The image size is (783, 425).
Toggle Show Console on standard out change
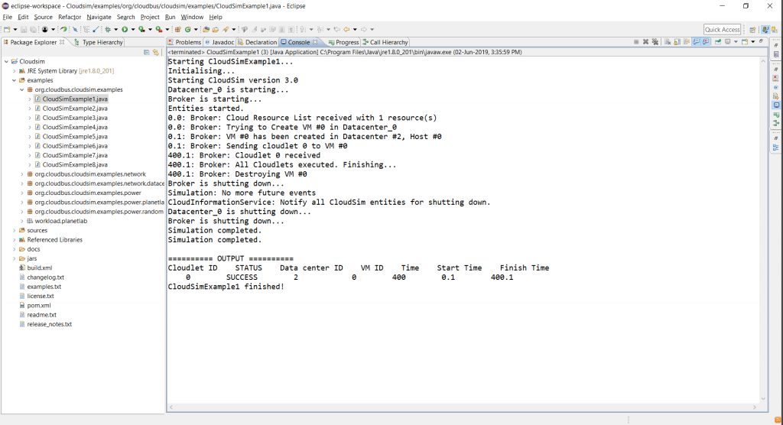coord(696,42)
